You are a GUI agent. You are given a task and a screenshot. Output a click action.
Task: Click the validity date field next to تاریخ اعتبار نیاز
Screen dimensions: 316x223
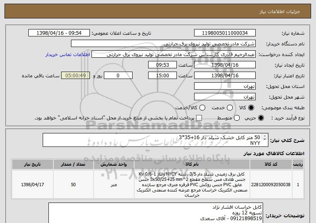(225, 76)
